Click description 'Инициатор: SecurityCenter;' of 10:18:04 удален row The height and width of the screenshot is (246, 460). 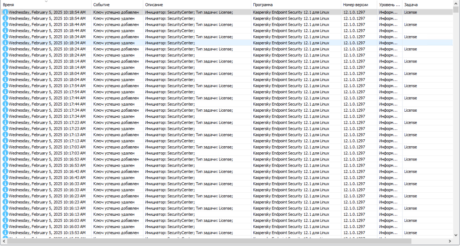pyautogui.click(x=170, y=80)
